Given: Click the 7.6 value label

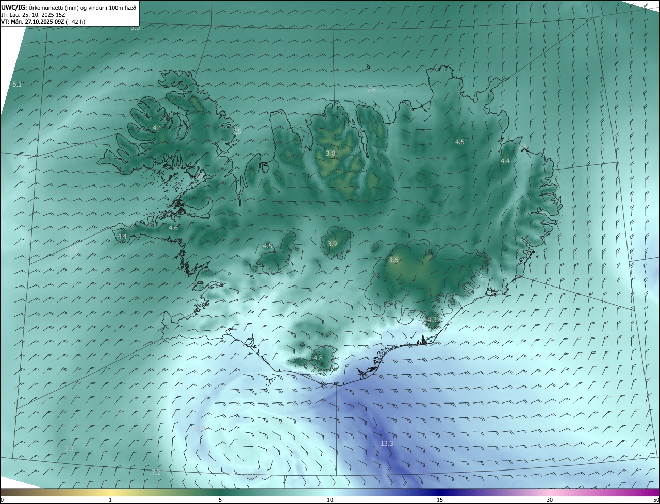Looking at the screenshot, I should tap(371, 90).
